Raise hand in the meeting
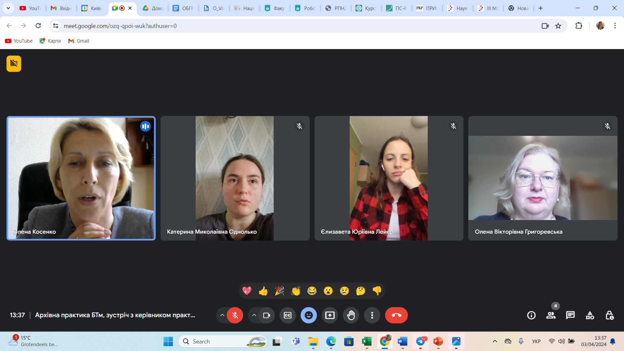 (351, 315)
